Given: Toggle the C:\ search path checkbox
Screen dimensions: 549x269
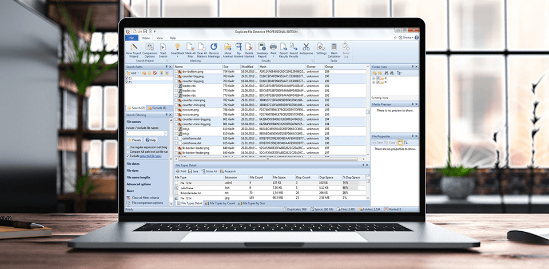Looking at the screenshot, I should 127,78.
